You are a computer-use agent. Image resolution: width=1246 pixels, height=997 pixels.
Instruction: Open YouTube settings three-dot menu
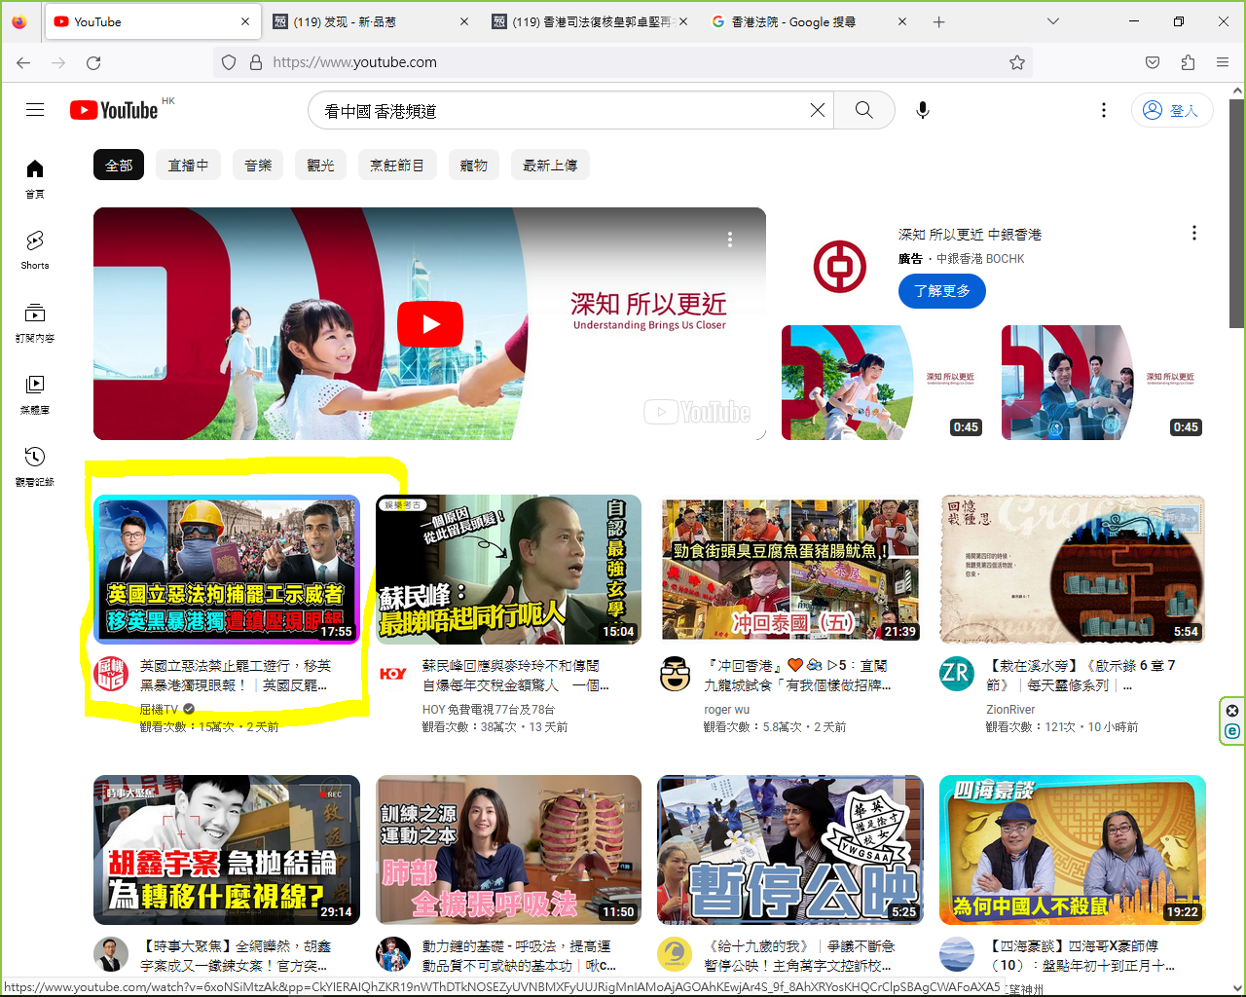tap(1104, 110)
